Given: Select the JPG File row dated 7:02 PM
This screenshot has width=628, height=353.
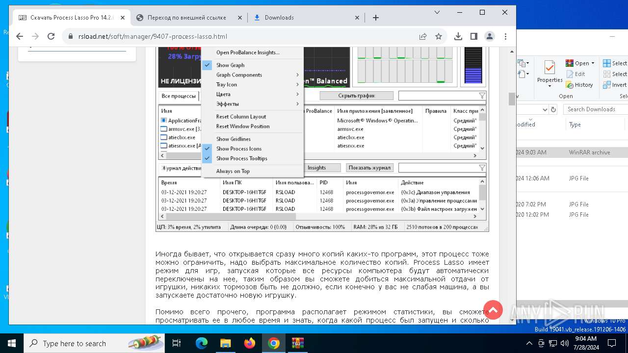Looking at the screenshot, I should [x=572, y=204].
